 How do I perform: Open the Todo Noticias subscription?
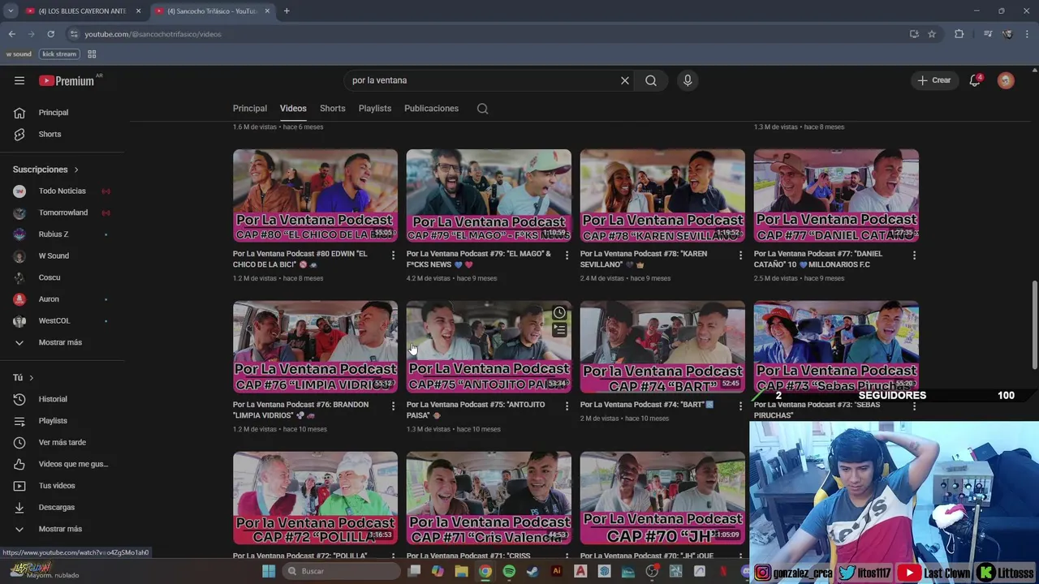(x=63, y=191)
